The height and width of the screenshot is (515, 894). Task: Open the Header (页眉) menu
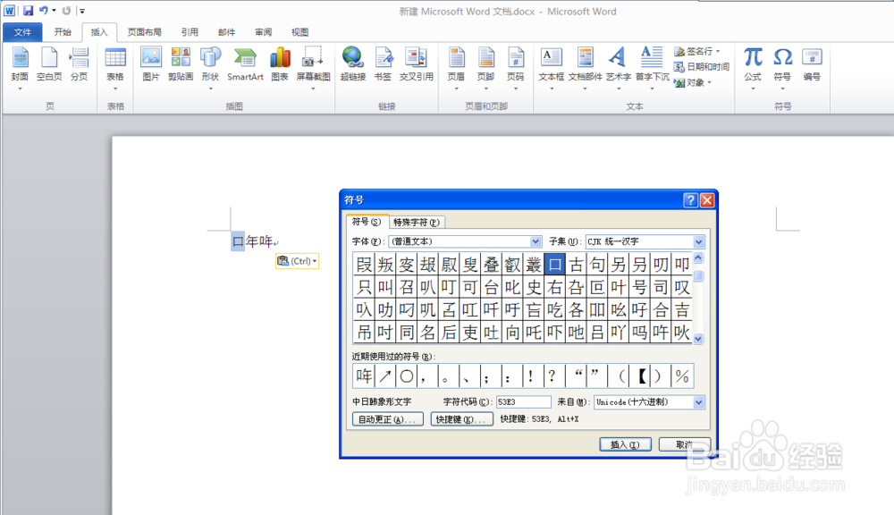(456, 68)
